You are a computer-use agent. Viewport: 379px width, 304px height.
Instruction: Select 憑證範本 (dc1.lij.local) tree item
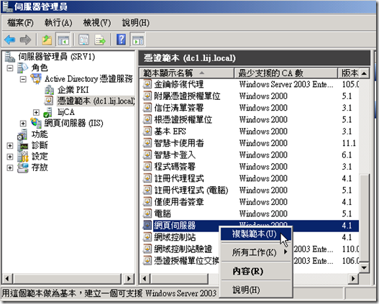tap(96, 101)
